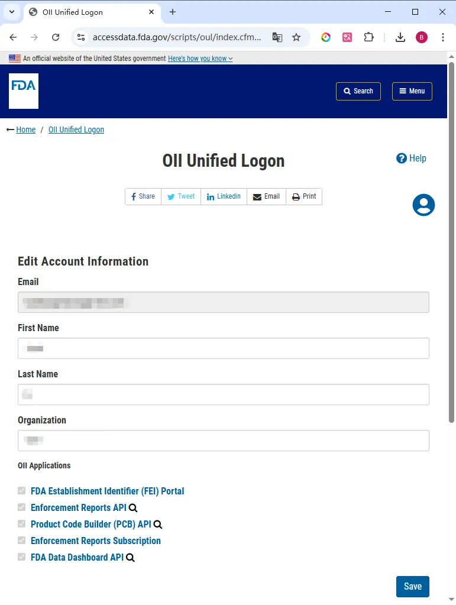This screenshot has height=605, width=456.
Task: Toggle the FDA Data Dashboard API checkbox
Action: point(22,557)
